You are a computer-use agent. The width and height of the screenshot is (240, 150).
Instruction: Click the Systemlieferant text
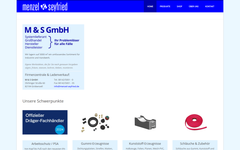pyautogui.click(x=36, y=37)
